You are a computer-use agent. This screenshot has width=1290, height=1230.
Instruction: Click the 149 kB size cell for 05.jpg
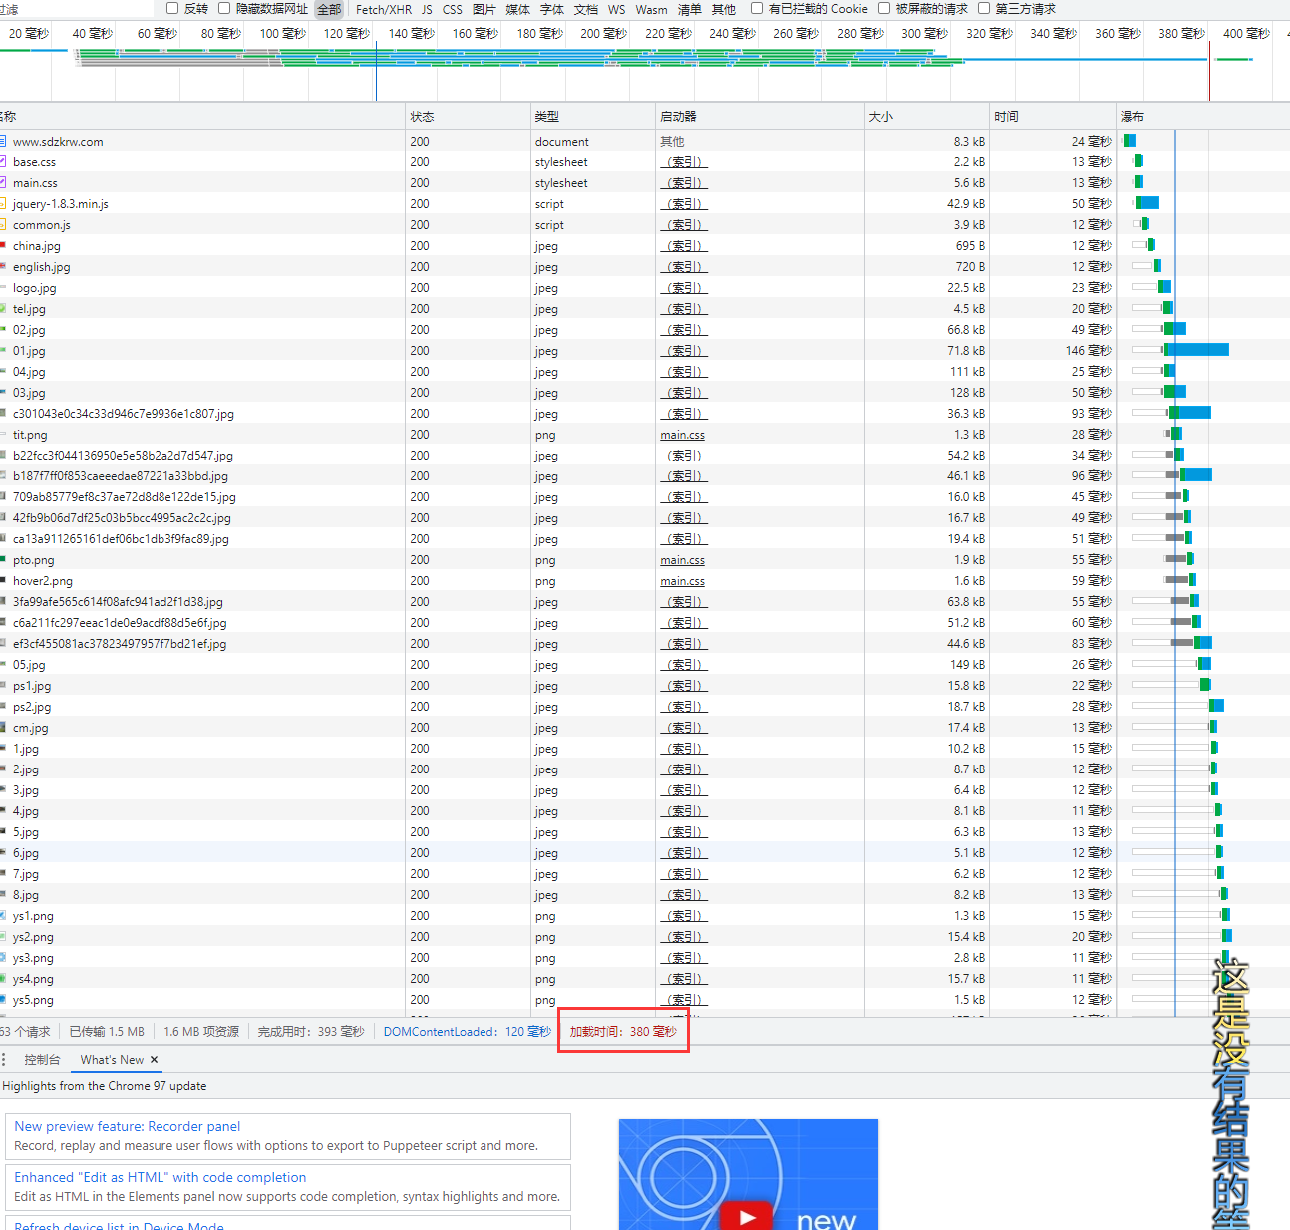point(967,665)
